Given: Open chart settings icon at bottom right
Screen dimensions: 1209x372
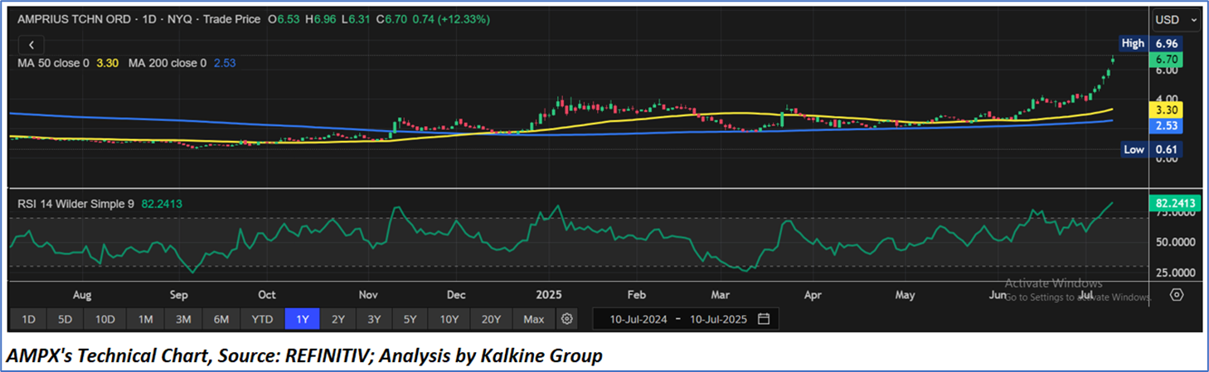Looking at the screenshot, I should pos(1177,294).
